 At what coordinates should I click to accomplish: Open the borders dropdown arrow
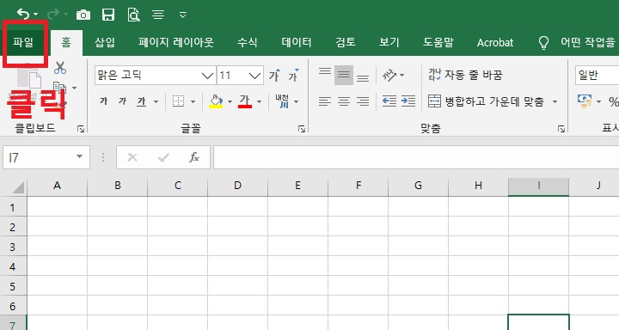click(x=193, y=102)
